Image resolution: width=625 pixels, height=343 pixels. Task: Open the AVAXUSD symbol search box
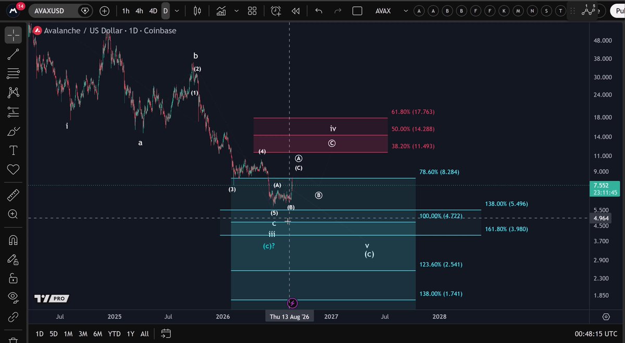[x=60, y=11]
